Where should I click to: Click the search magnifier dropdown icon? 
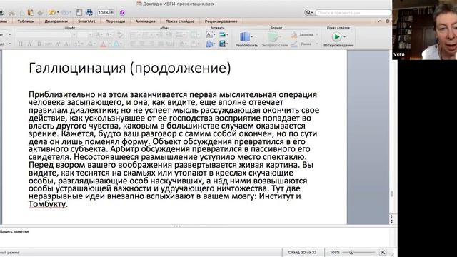click(309, 13)
